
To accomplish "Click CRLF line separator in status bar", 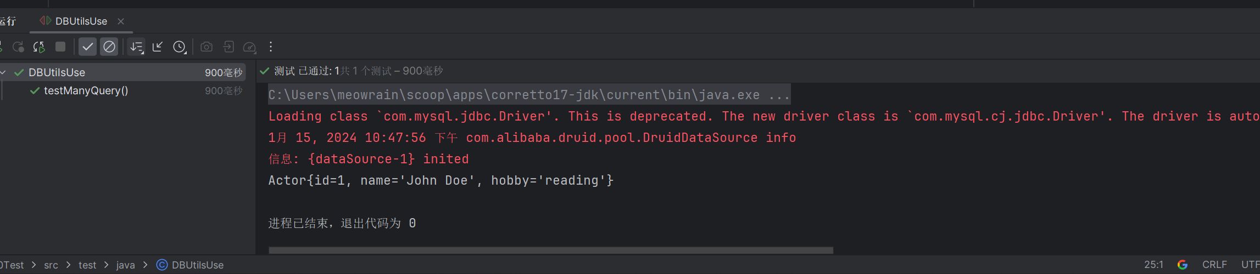I will pyautogui.click(x=1214, y=265).
